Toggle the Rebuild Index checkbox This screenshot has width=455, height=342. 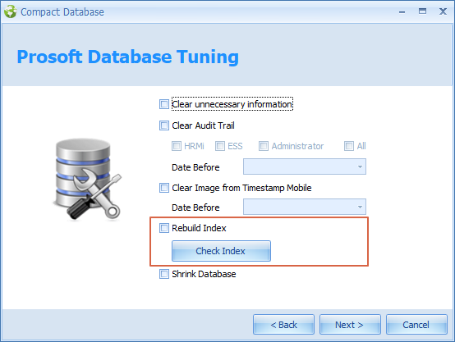click(x=164, y=228)
